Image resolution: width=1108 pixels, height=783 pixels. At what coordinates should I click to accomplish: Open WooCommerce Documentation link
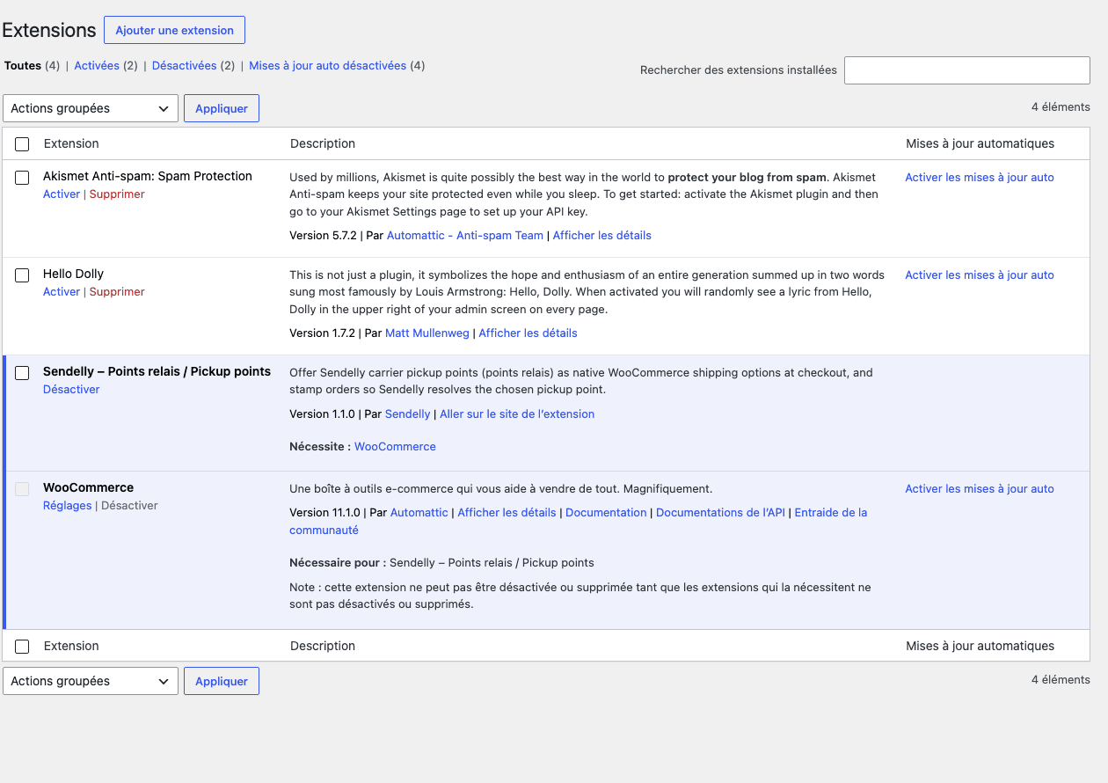coord(606,512)
